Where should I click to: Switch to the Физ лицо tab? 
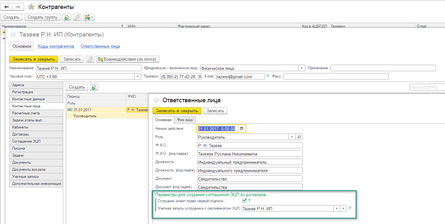click(x=185, y=120)
